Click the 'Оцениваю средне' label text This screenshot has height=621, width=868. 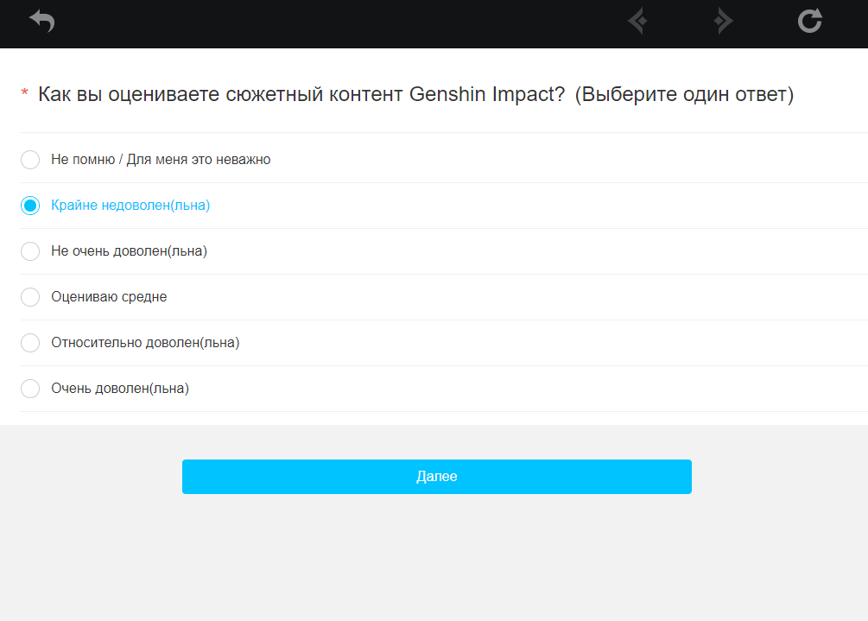(109, 297)
